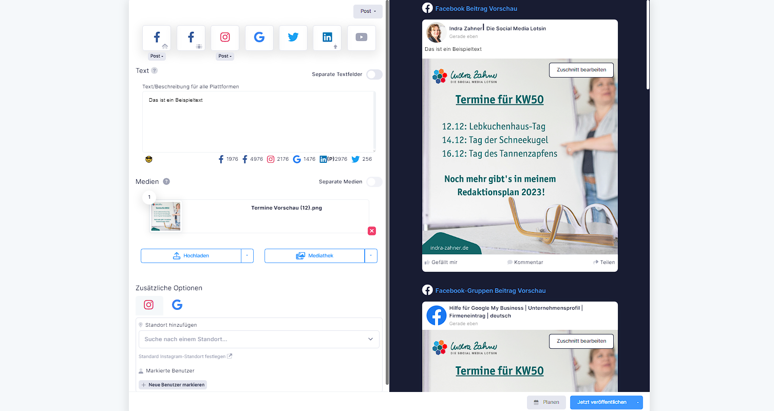774x411 pixels.
Task: Select the Facebook page network icon
Action: pos(157,38)
